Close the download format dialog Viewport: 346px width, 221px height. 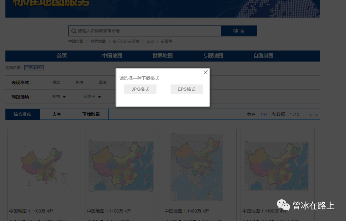tap(205, 72)
